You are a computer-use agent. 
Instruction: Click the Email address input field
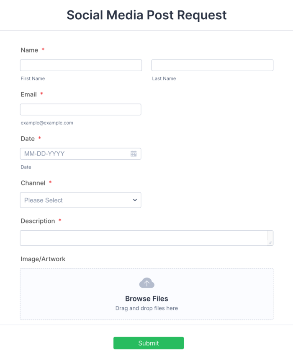[x=80, y=109]
